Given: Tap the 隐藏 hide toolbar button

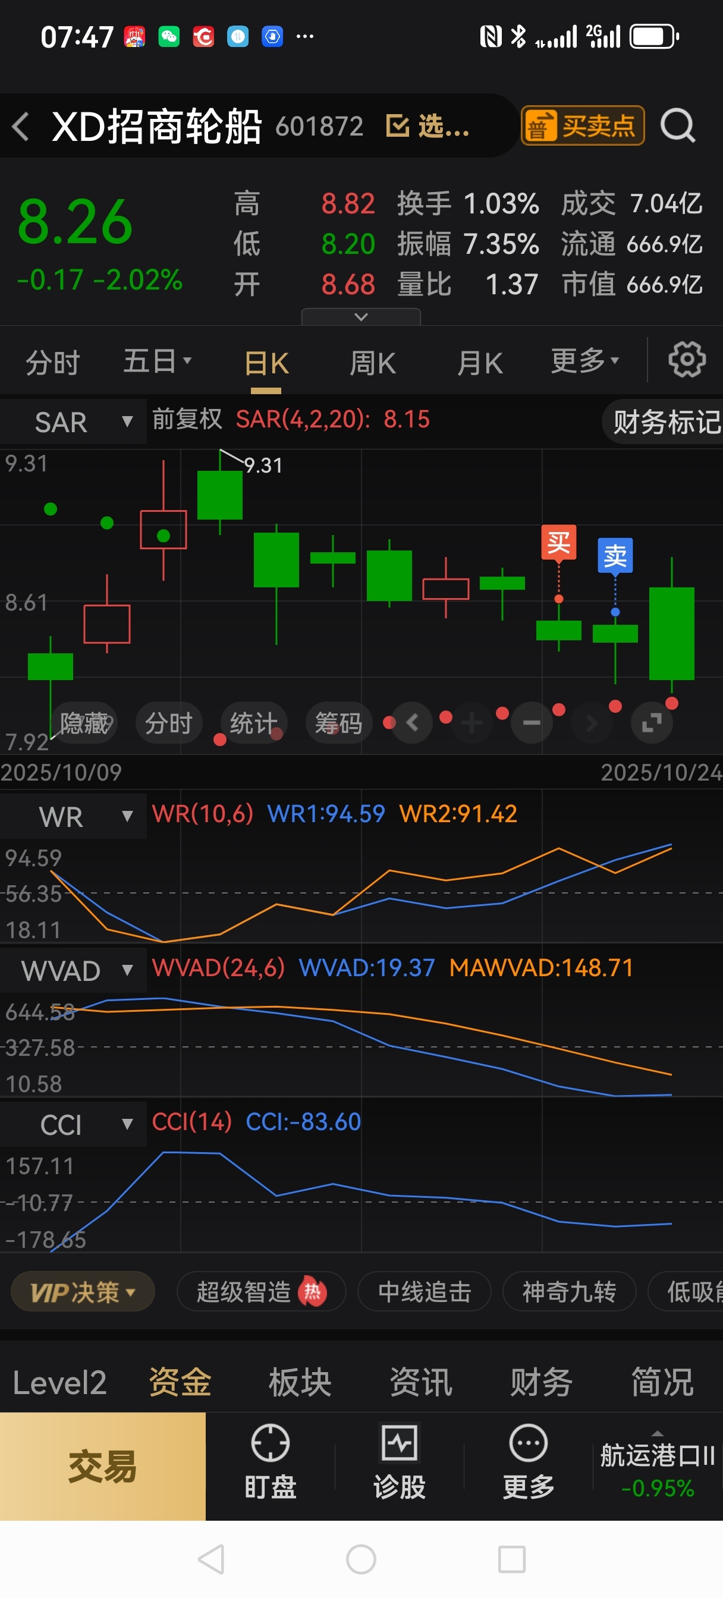Looking at the screenshot, I should coord(84,723).
